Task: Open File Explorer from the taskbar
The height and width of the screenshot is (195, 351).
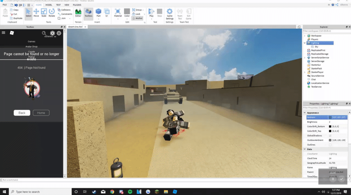Action: [166, 191]
